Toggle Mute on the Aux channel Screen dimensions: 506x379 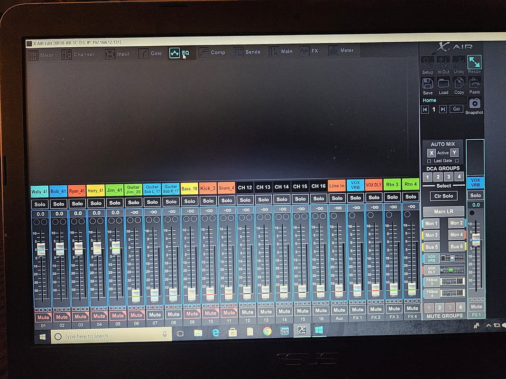[339, 310]
